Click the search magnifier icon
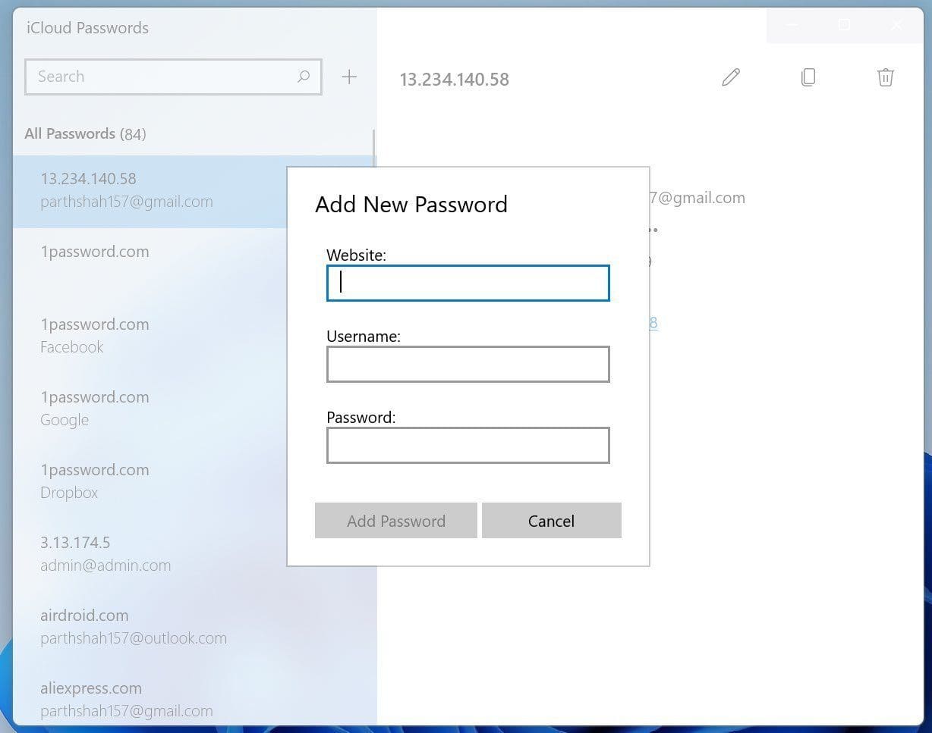 [x=304, y=77]
